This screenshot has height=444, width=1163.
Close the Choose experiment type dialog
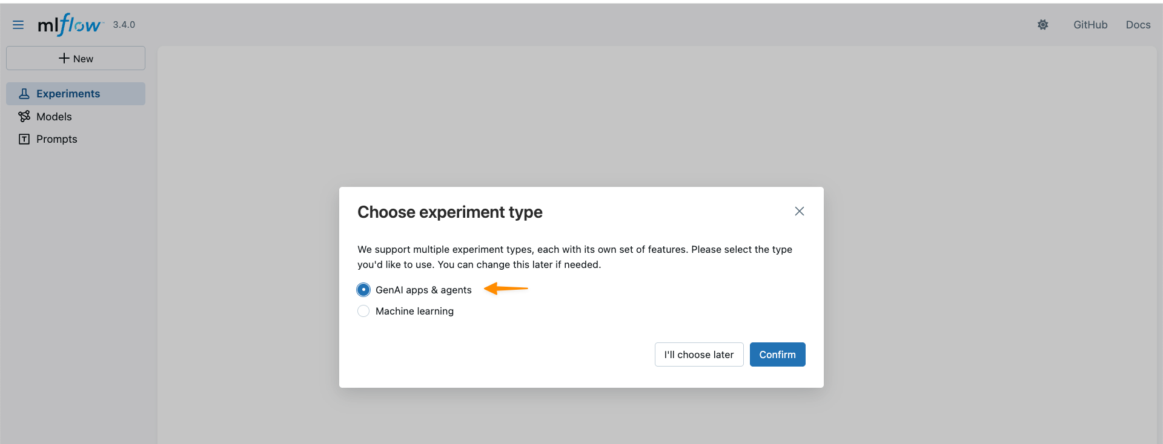tap(799, 211)
